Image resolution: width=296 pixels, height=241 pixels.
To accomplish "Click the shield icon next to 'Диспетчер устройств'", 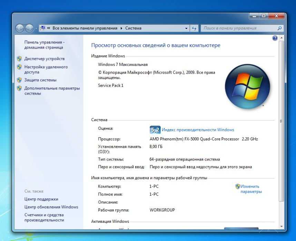I will tap(19, 59).
